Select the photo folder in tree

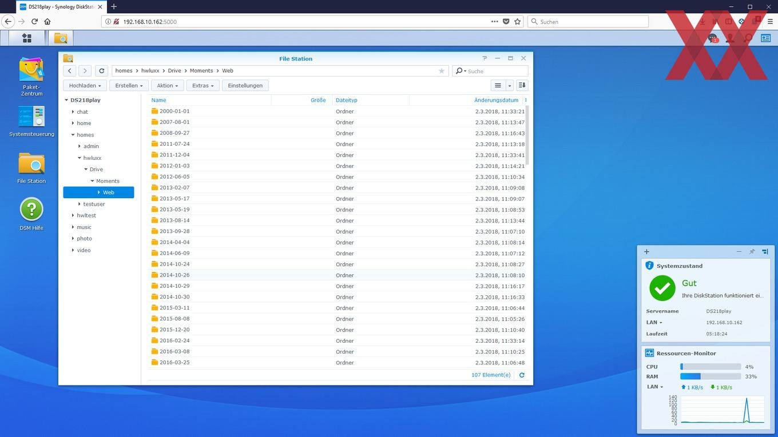(84, 238)
